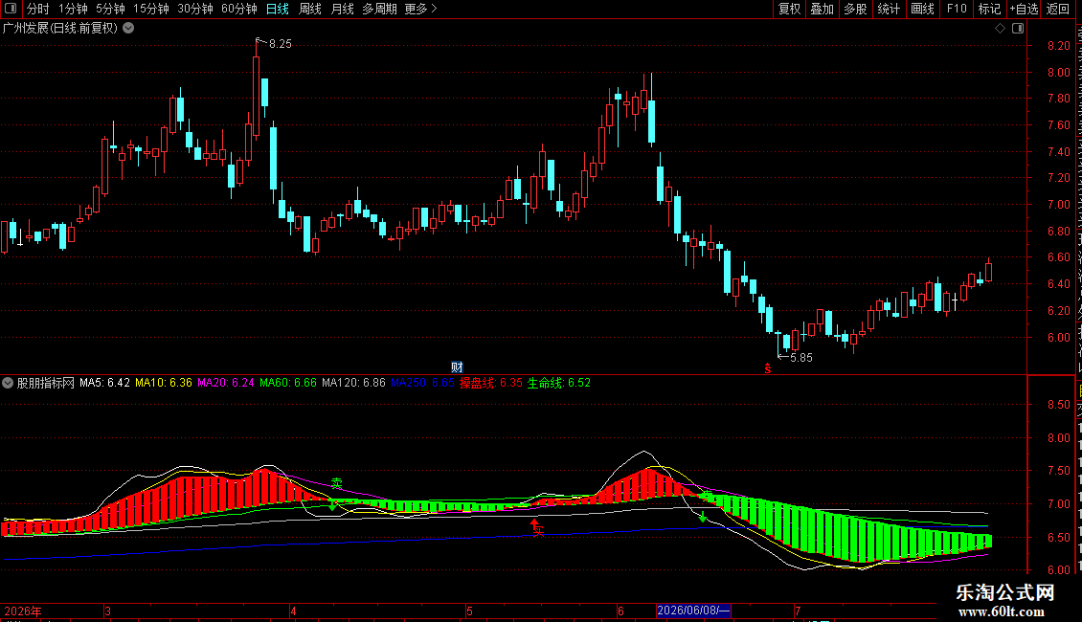Screen dimensions: 1082x622
Task: Click the green down arrow sell signal
Action: coord(703,517)
